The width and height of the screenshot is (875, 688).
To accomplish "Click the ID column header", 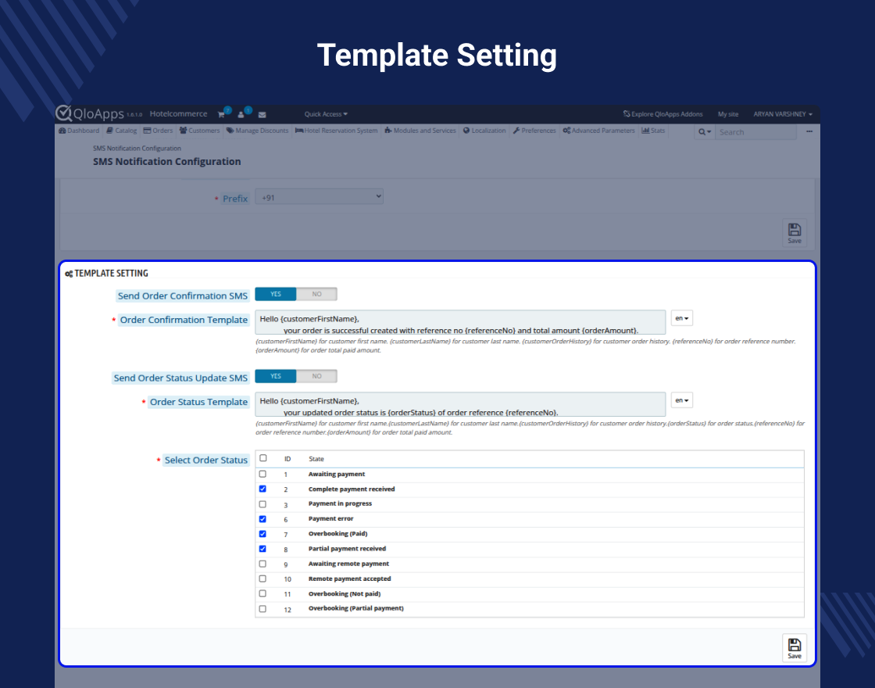I will (x=287, y=459).
